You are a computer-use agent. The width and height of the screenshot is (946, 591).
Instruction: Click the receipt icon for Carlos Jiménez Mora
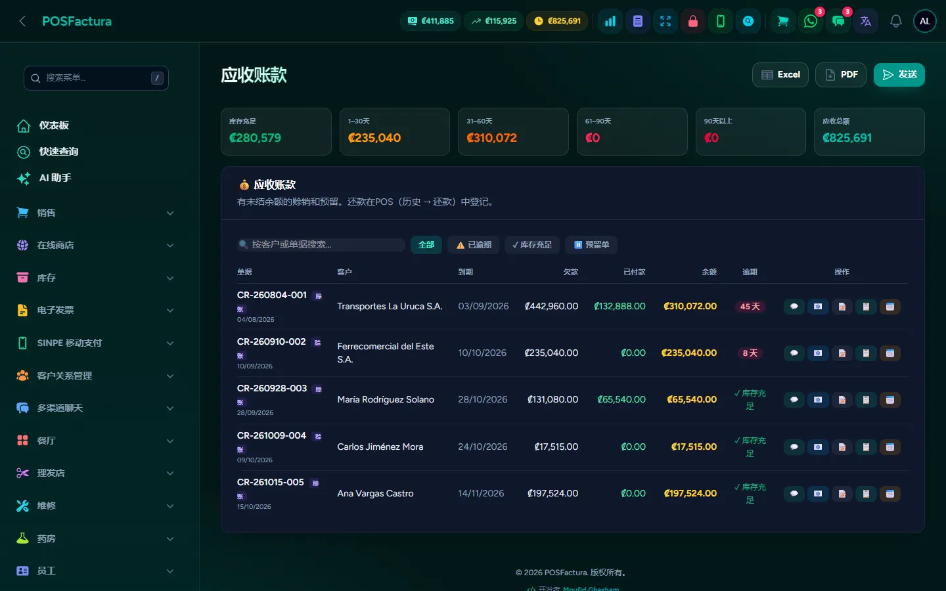pos(866,447)
